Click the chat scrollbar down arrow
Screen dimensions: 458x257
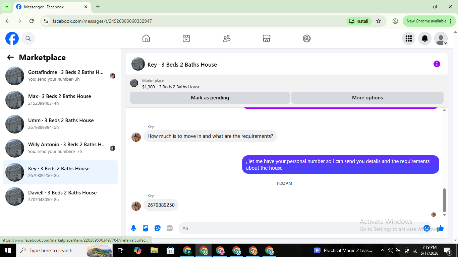point(445,215)
